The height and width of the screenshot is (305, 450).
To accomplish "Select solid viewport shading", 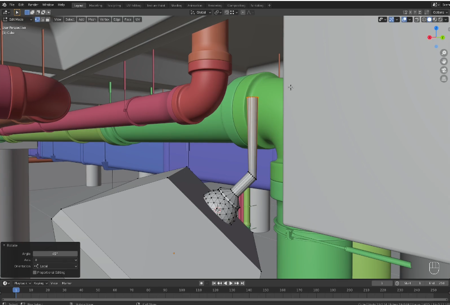I will [429, 20].
